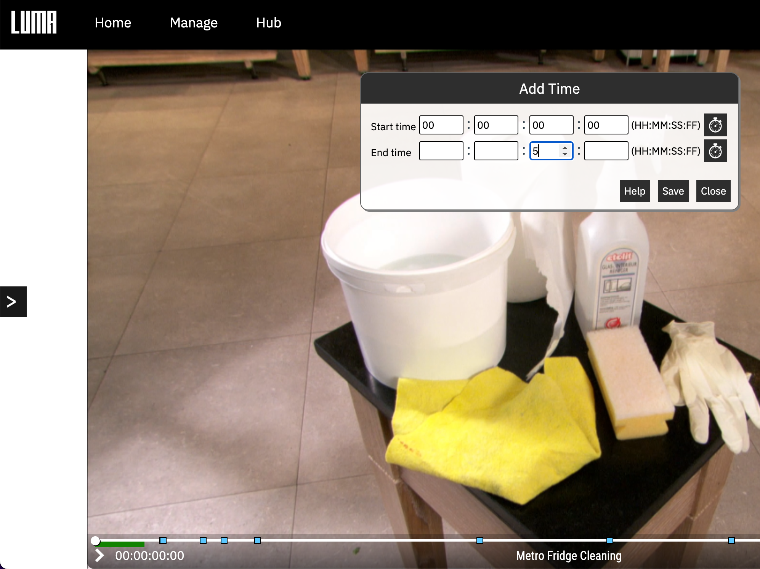
Task: Increment End time seconds spinner up
Action: point(565,148)
